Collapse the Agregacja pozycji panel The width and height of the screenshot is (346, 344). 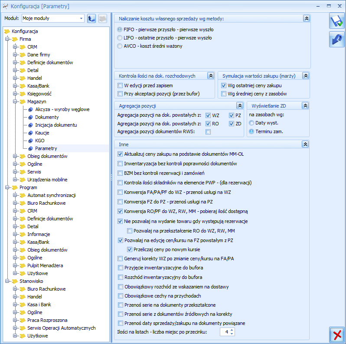click(x=240, y=105)
